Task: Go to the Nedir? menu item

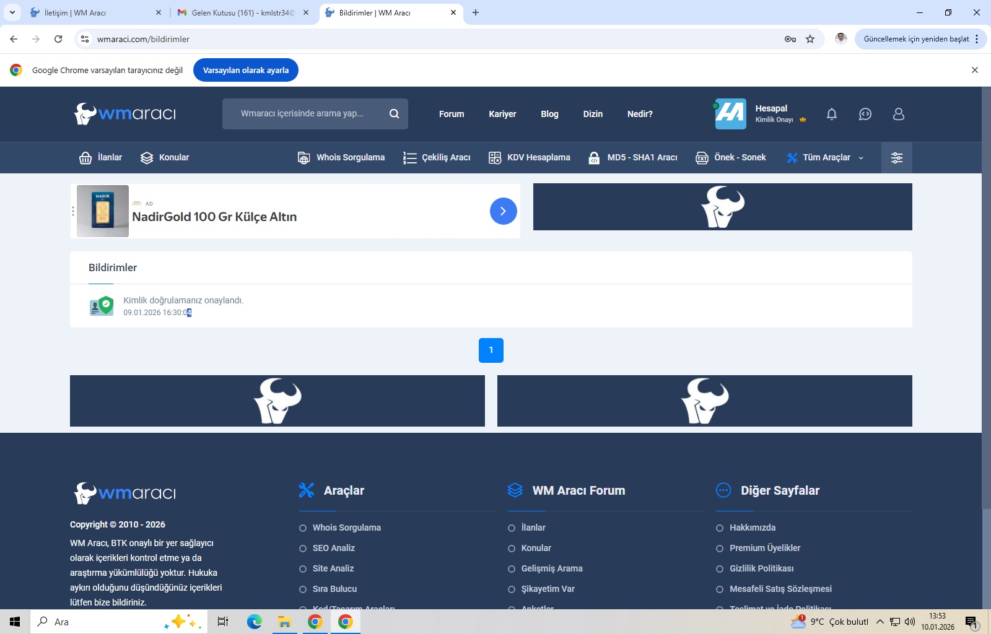Action: (640, 114)
